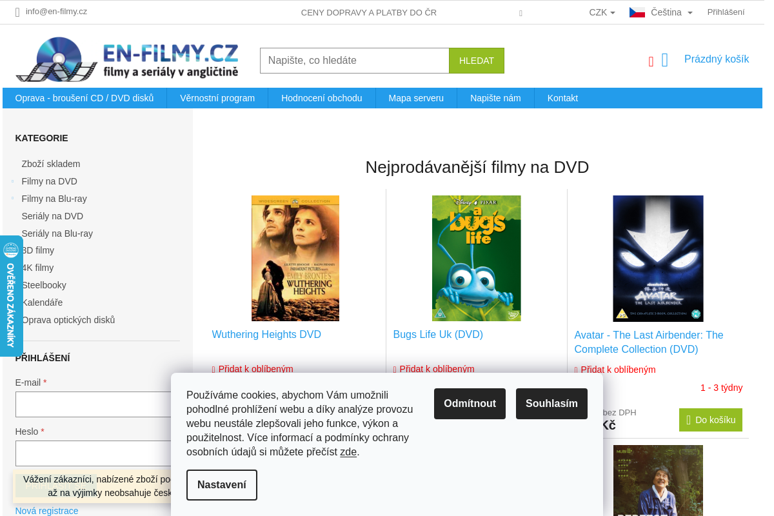774x516 pixels.
Task: Open the Čeština language dropdown
Action: [x=671, y=12]
